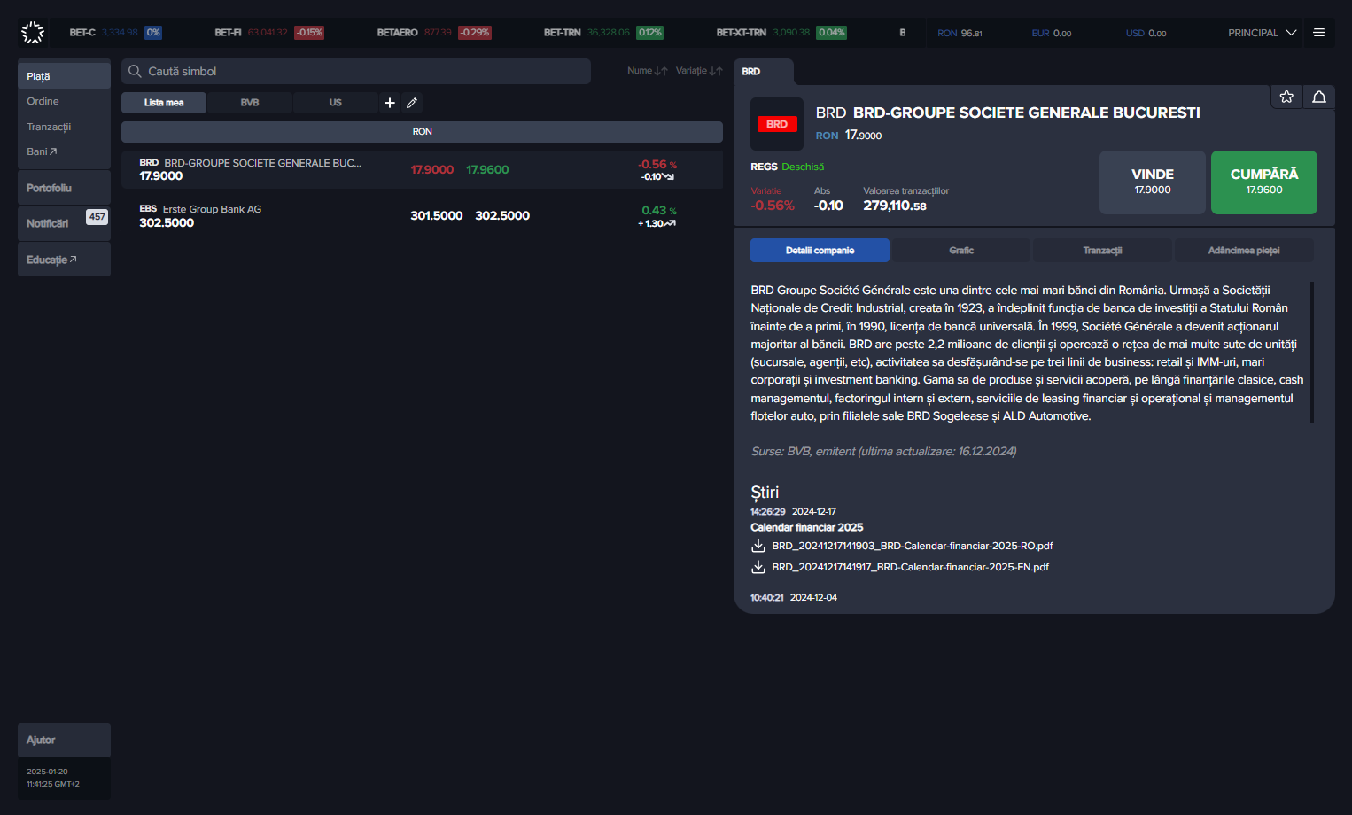Click the RON currency group header

[422, 132]
